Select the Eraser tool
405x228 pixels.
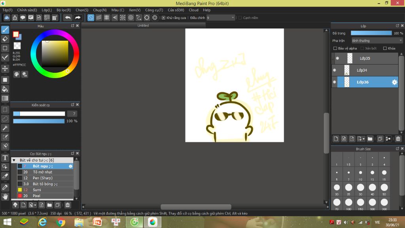coord(5,39)
